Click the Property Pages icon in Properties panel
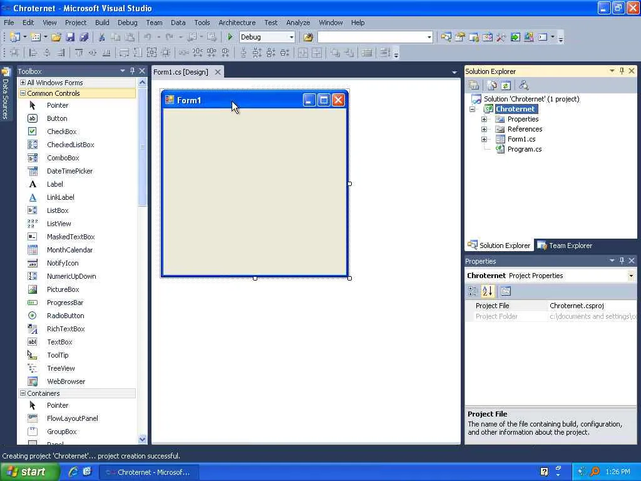This screenshot has height=481, width=641. [506, 291]
